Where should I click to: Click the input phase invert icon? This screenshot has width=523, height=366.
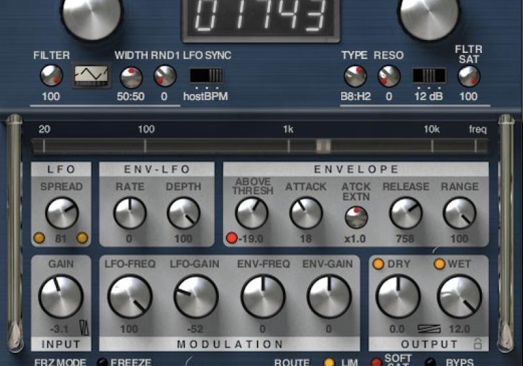[84, 327]
